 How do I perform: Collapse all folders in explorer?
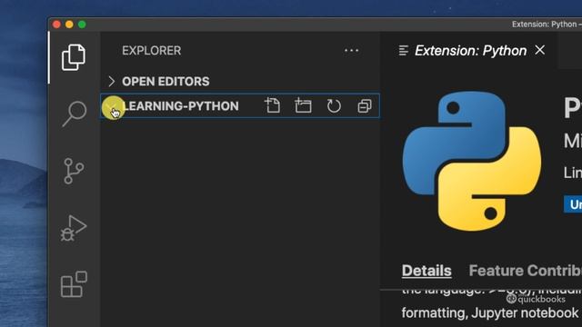[365, 106]
